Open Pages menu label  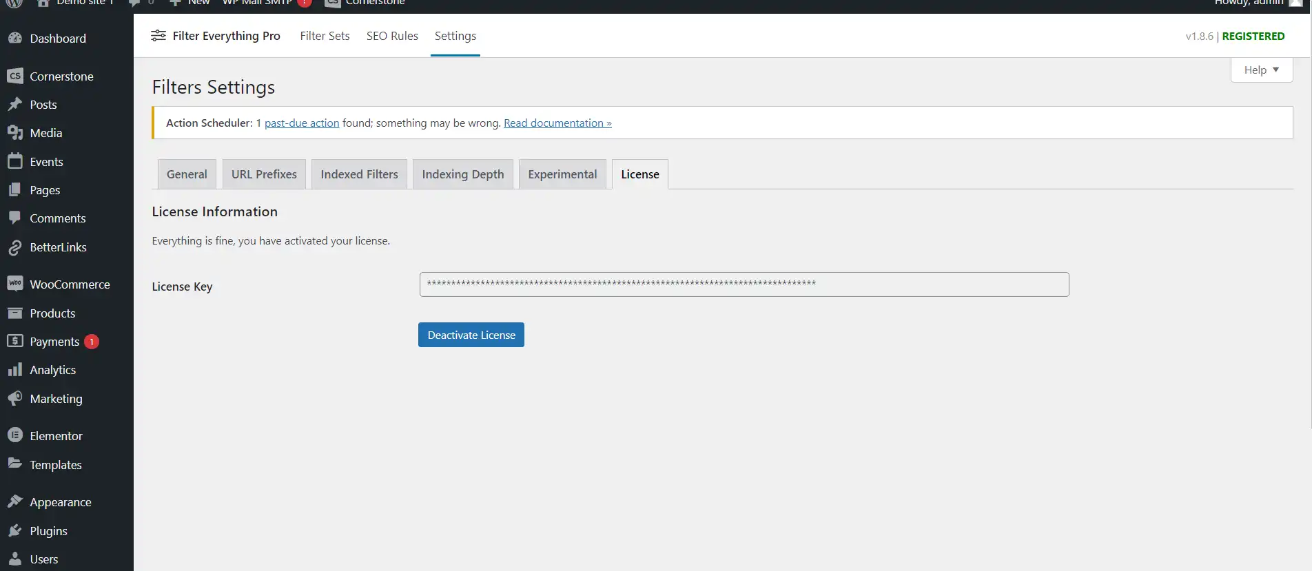point(45,190)
